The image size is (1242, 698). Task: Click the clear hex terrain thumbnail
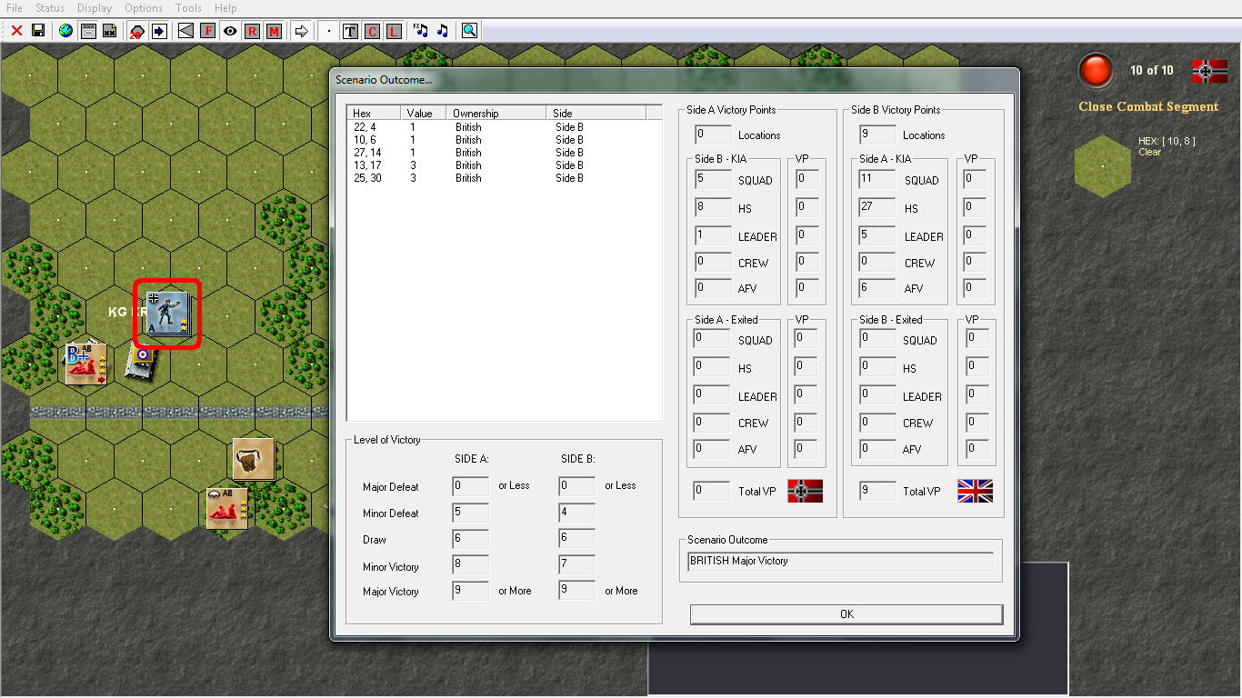click(1103, 165)
